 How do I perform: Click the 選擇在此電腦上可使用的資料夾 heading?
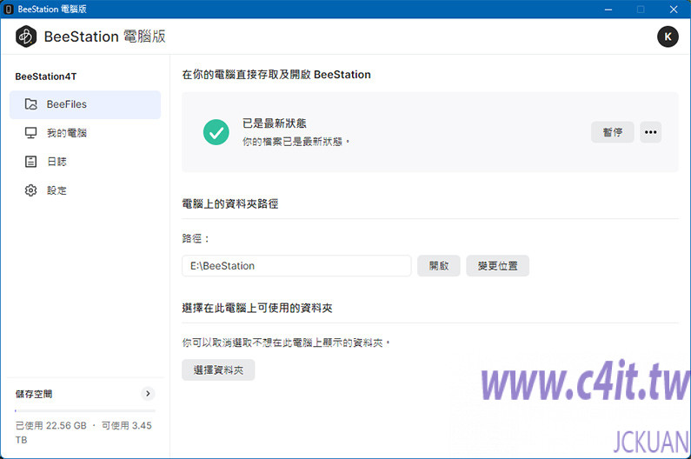tap(257, 308)
